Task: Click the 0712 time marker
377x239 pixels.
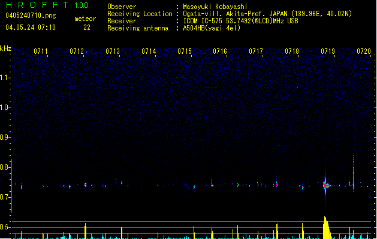Action: tap(77, 51)
